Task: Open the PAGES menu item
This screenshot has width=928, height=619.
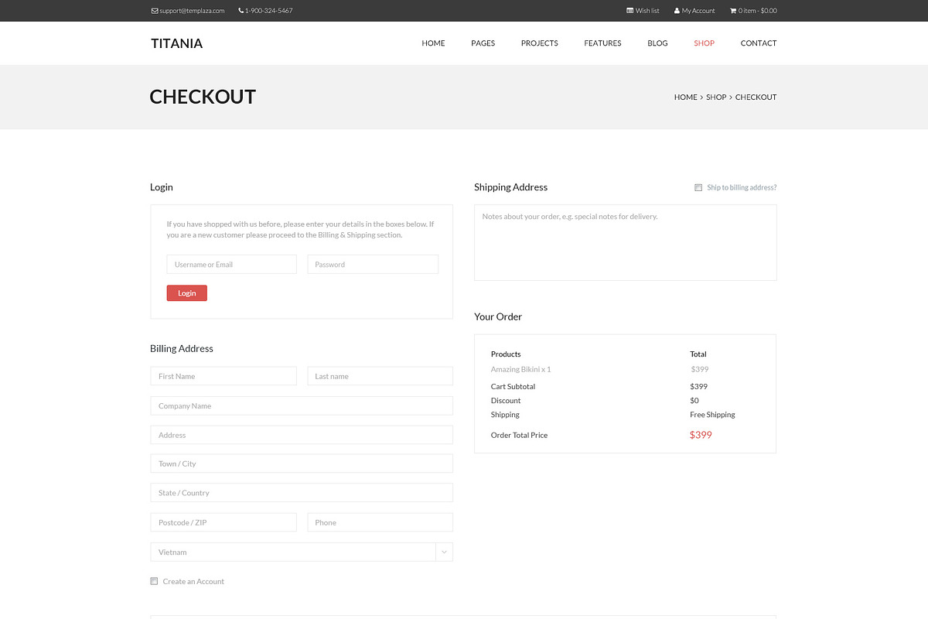Action: pyautogui.click(x=483, y=43)
